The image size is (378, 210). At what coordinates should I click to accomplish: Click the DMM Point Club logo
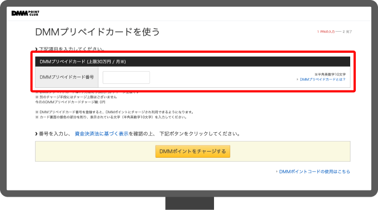point(26,13)
